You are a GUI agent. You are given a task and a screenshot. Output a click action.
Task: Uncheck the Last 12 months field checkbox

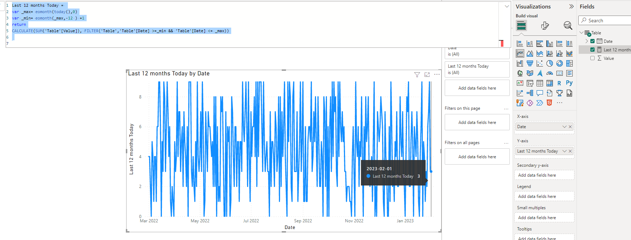click(x=592, y=50)
